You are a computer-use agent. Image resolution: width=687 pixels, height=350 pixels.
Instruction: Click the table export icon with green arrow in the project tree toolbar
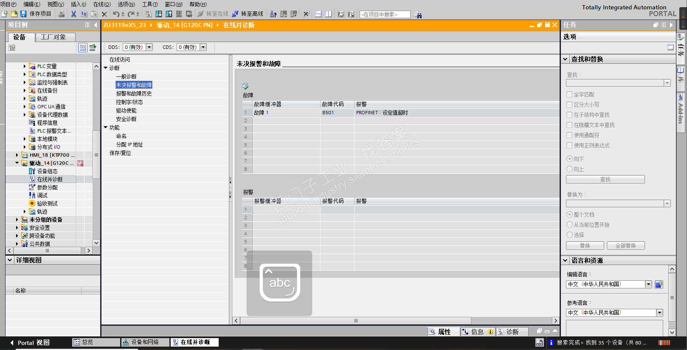[93, 48]
